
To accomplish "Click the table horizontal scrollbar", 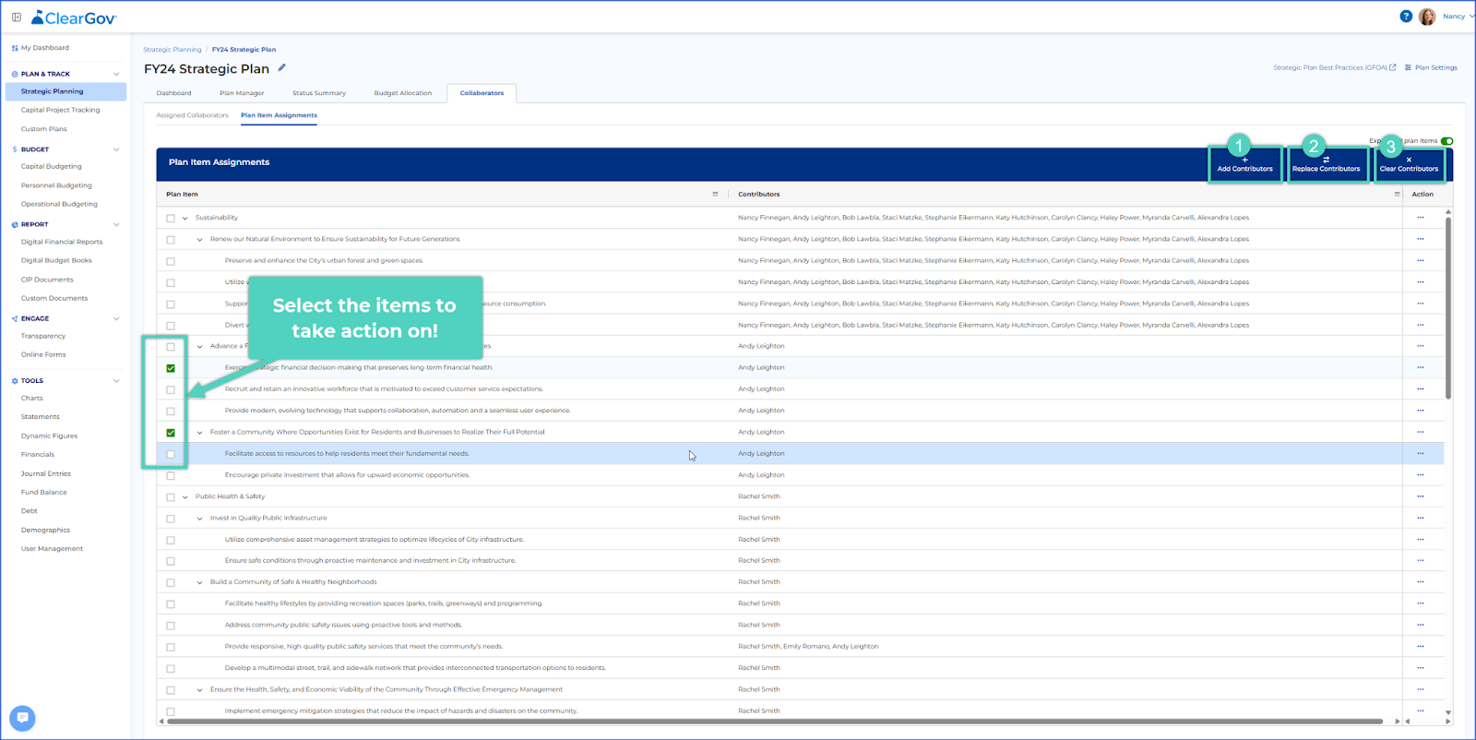I will click(775, 722).
